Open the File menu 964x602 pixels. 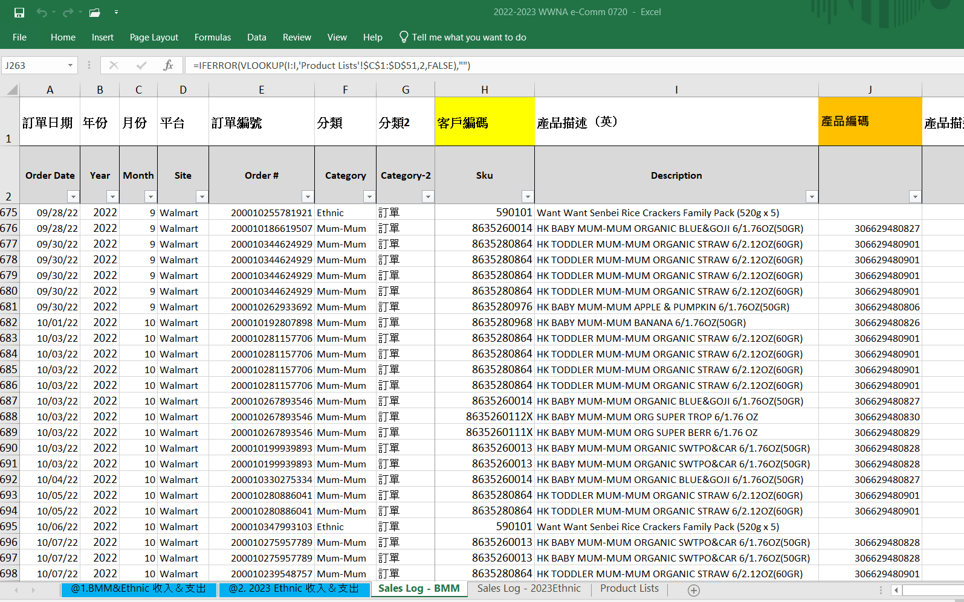(x=19, y=37)
